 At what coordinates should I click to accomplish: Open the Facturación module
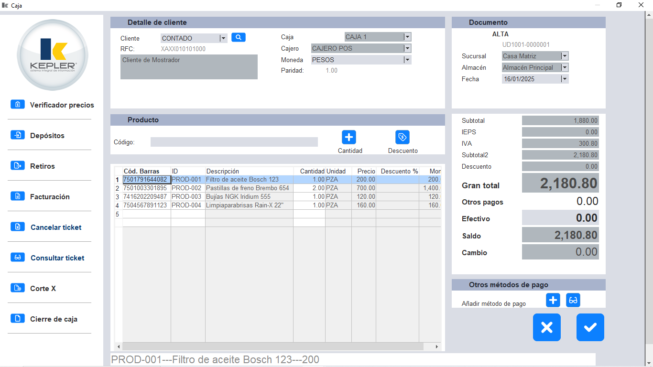coord(53,196)
